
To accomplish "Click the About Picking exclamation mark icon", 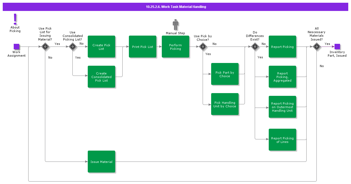I will tap(15, 19).
